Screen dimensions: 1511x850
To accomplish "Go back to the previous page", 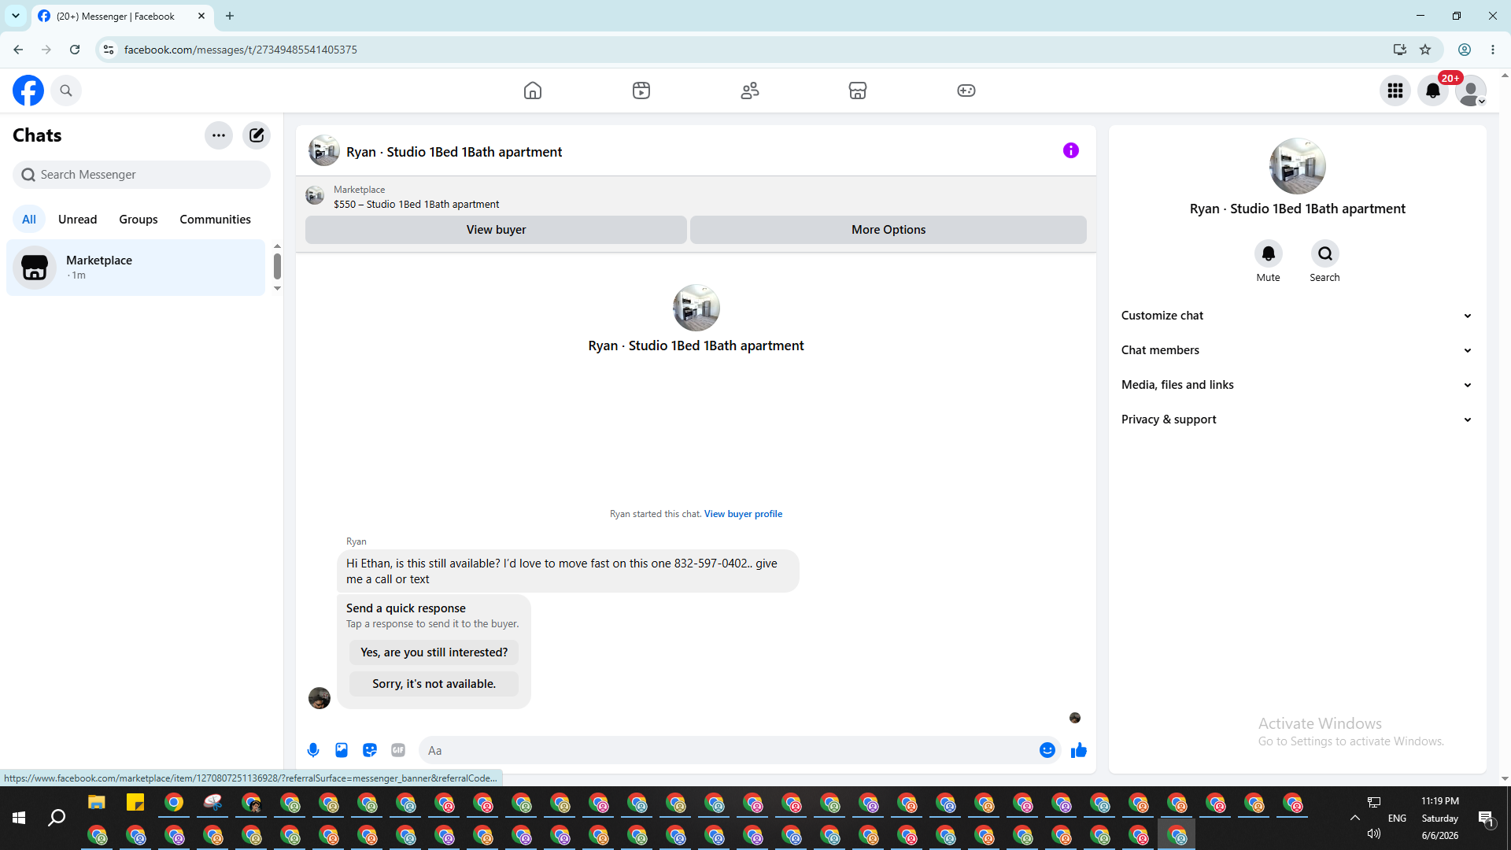I will coord(18,50).
